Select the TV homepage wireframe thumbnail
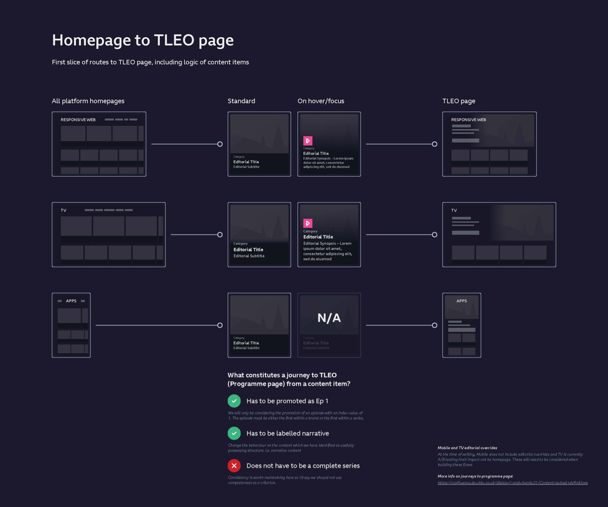 pyautogui.click(x=109, y=234)
